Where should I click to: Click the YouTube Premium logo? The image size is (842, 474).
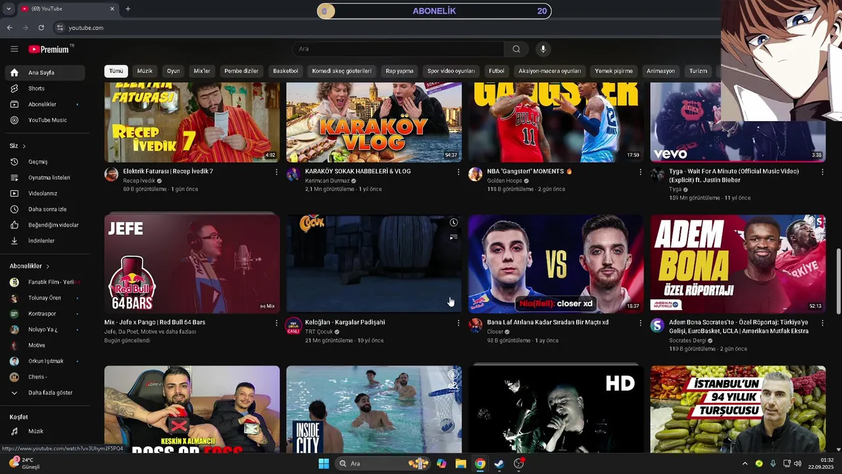click(x=49, y=49)
